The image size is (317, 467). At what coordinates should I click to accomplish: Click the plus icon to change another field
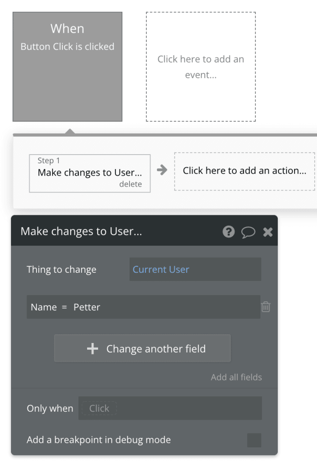(x=93, y=348)
